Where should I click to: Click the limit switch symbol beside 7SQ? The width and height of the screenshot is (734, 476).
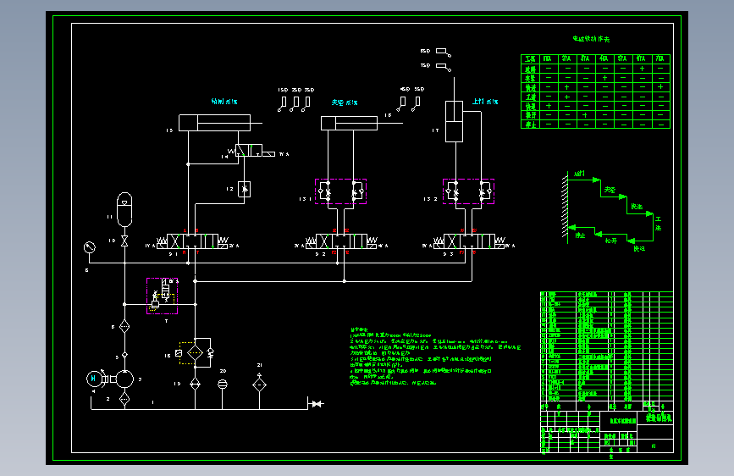(x=444, y=68)
